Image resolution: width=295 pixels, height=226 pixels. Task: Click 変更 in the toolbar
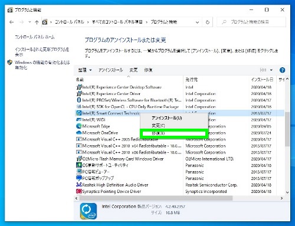click(x=133, y=70)
